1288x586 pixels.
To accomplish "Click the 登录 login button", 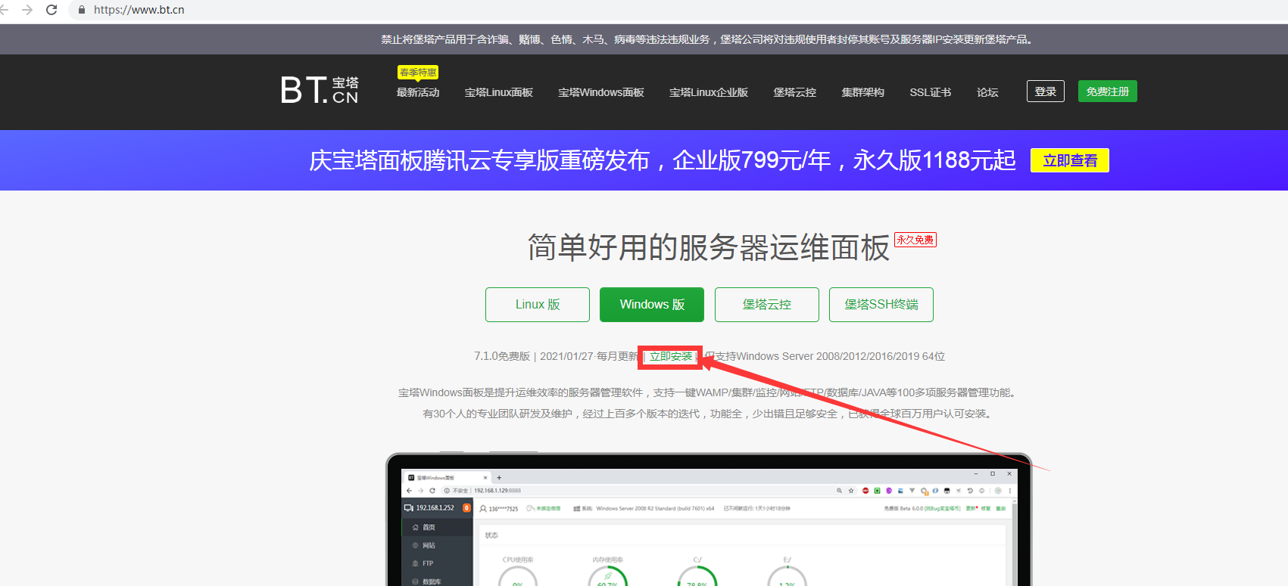I will coord(1046,91).
